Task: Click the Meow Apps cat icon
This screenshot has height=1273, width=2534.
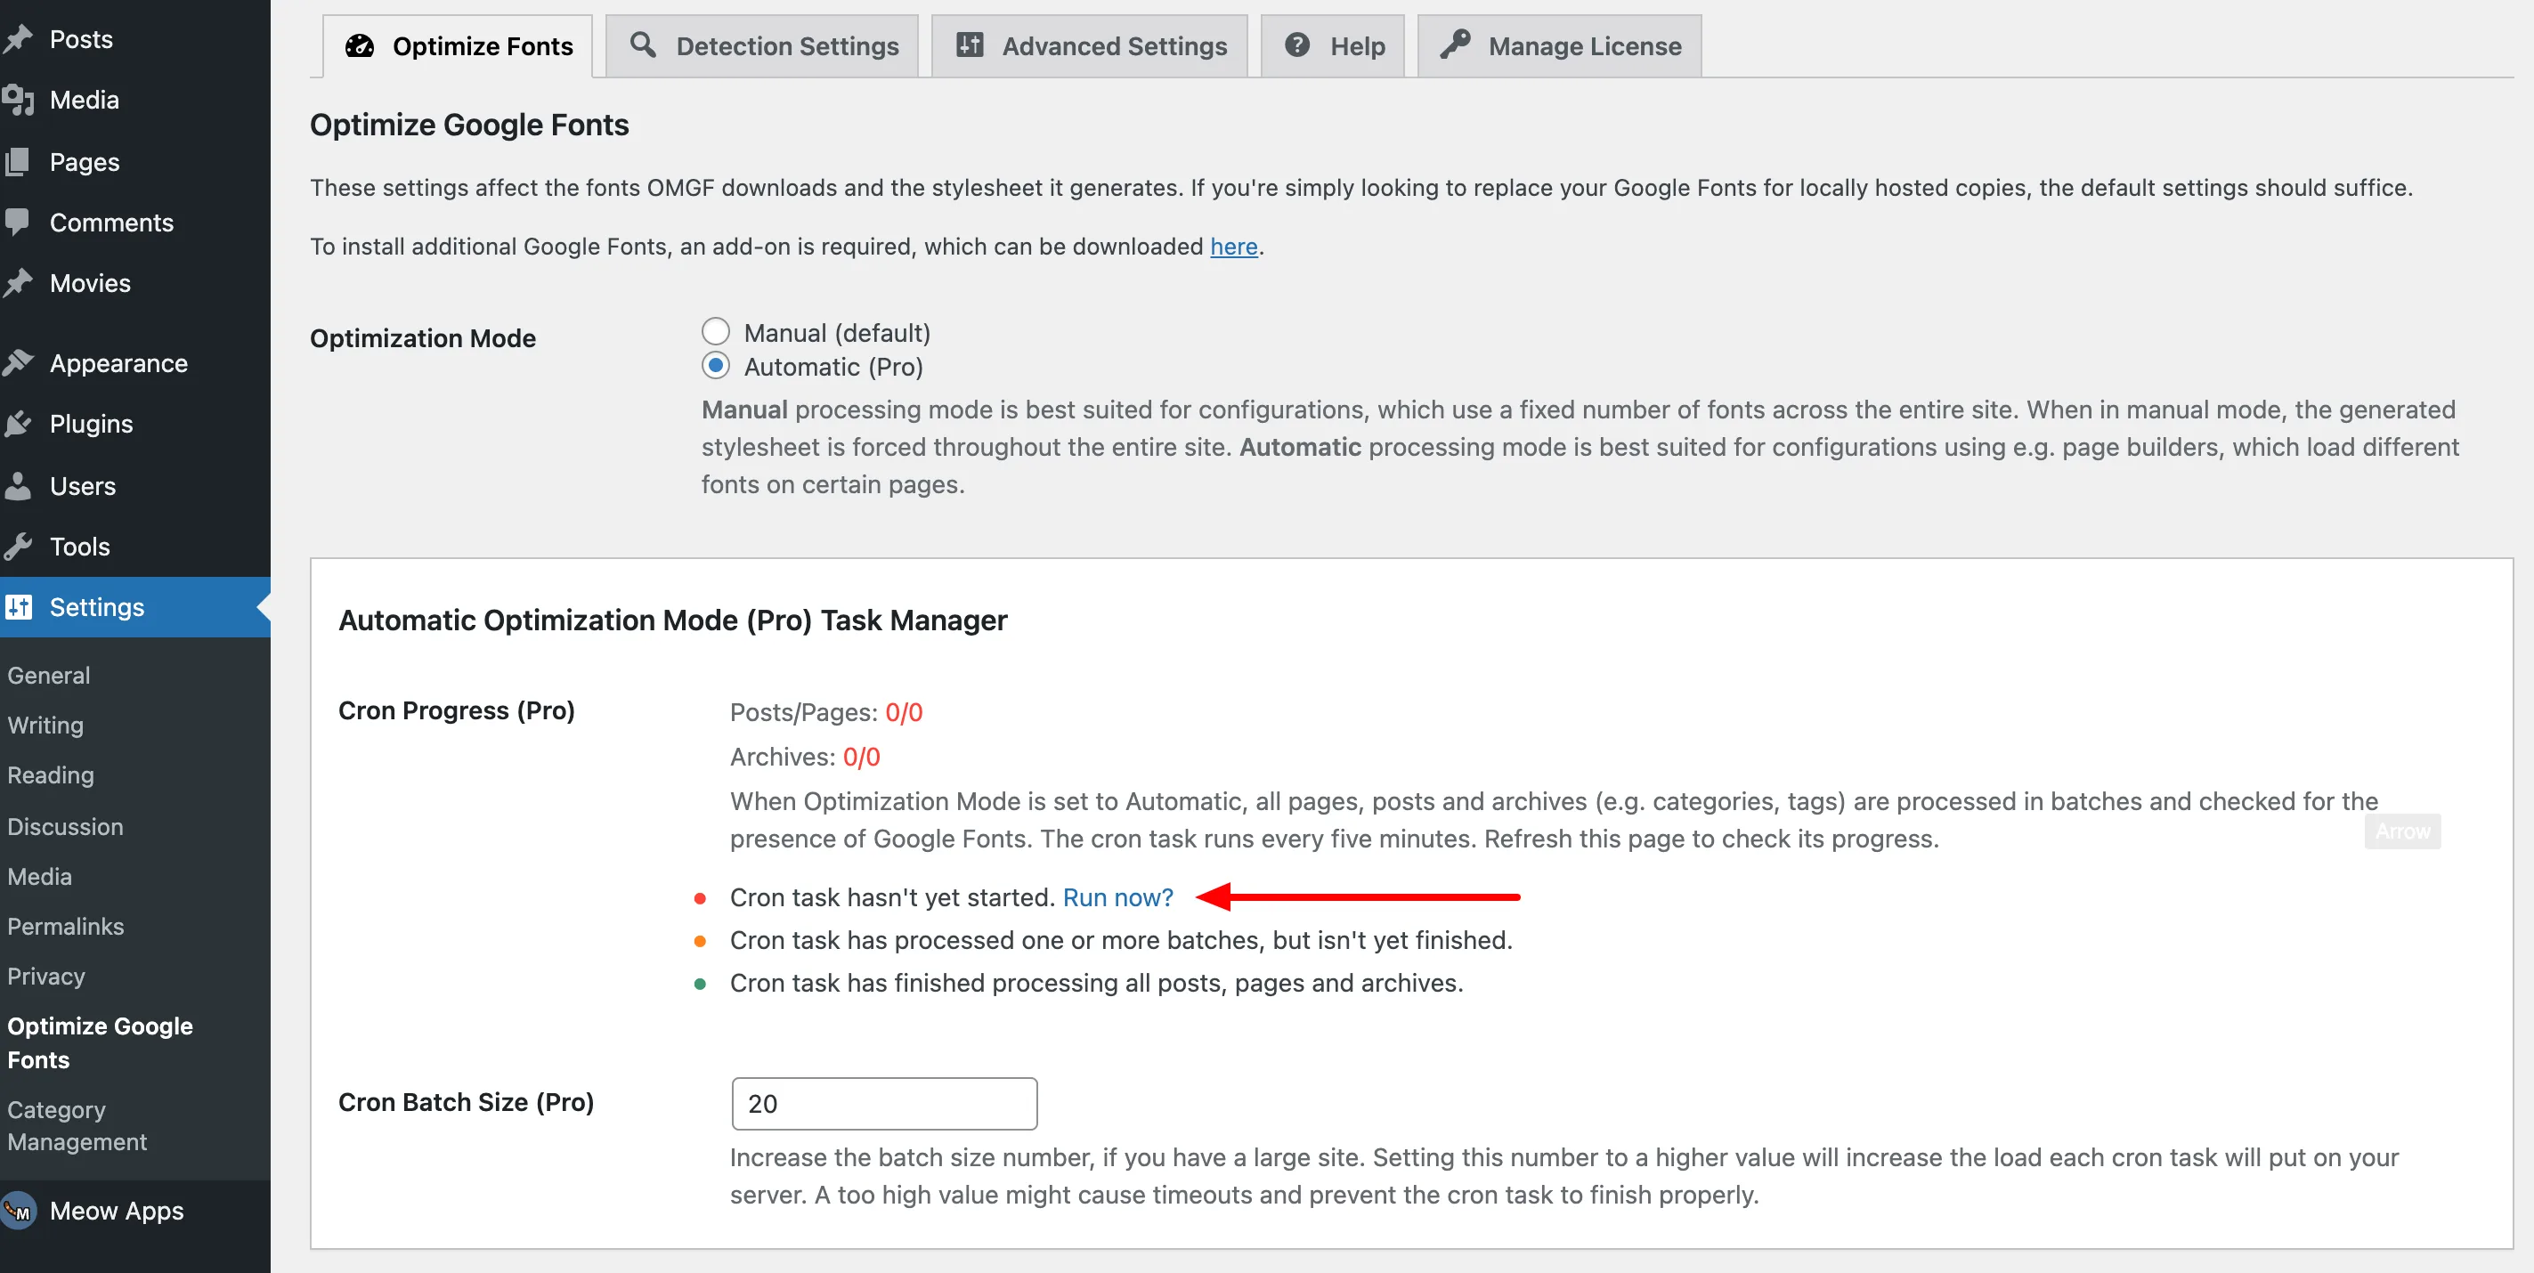Action: (18, 1211)
